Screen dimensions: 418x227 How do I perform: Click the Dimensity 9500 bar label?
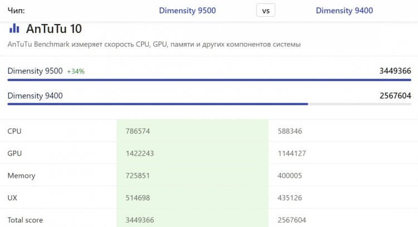[x=35, y=71]
